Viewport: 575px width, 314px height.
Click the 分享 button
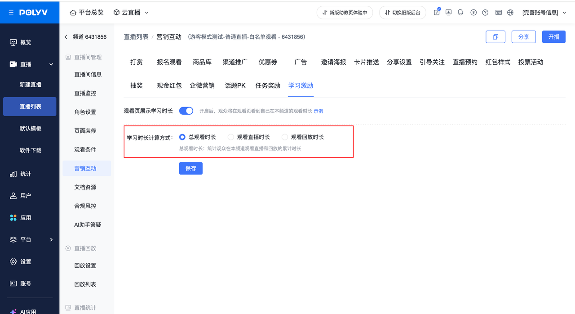[x=524, y=37]
